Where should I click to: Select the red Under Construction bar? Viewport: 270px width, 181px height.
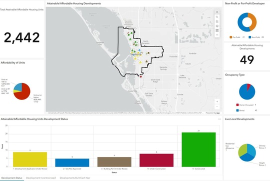pyautogui.click(x=156, y=160)
